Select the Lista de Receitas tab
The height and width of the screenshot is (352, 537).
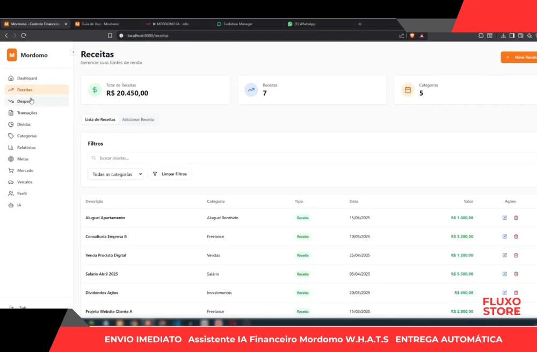(x=100, y=119)
